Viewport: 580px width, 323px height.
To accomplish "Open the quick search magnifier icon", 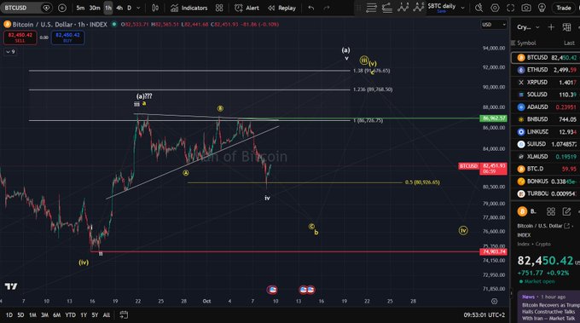I will click(x=479, y=8).
